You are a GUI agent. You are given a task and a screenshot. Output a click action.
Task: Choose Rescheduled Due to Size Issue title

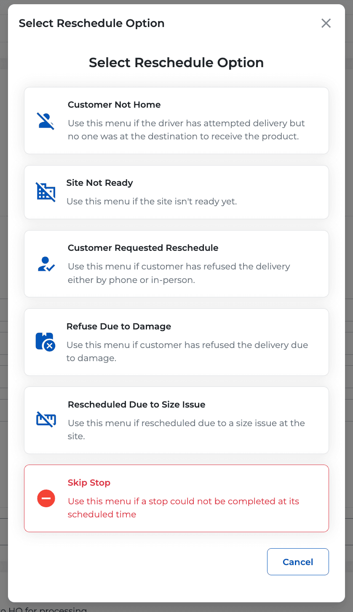point(136,405)
